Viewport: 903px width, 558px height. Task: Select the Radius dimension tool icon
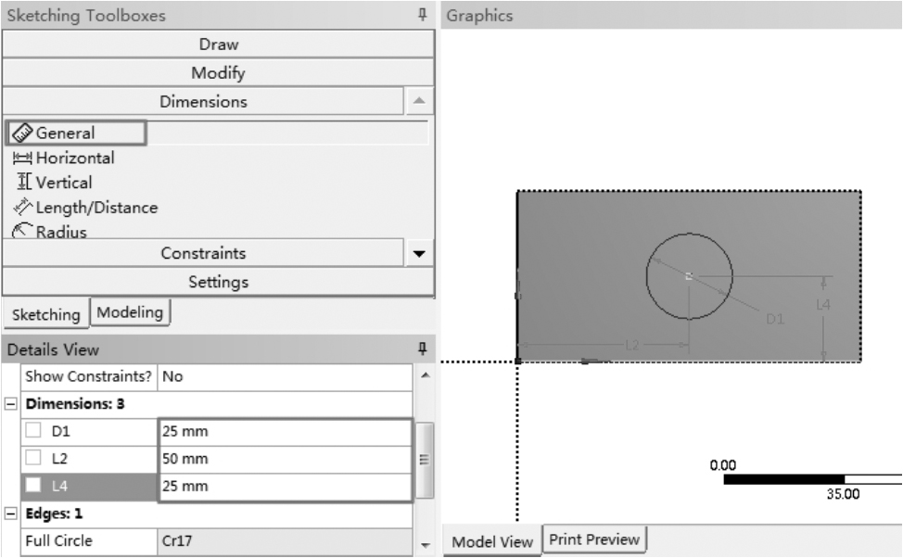25,232
